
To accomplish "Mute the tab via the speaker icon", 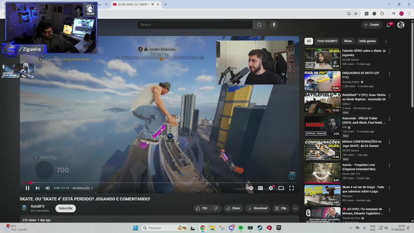I will point(153,5).
